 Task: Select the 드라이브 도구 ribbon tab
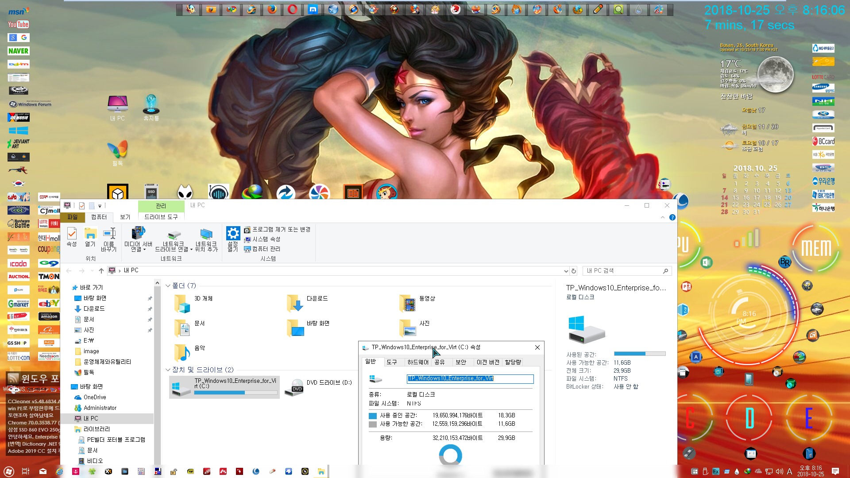pos(161,217)
